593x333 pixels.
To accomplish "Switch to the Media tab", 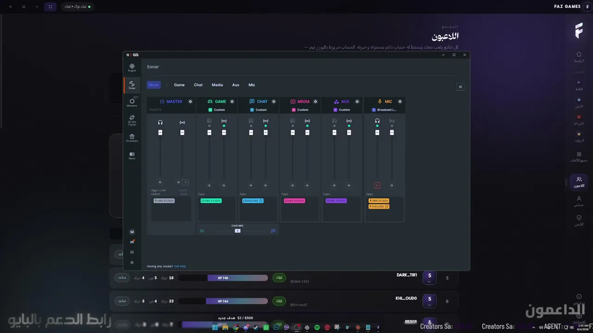I will (x=217, y=85).
